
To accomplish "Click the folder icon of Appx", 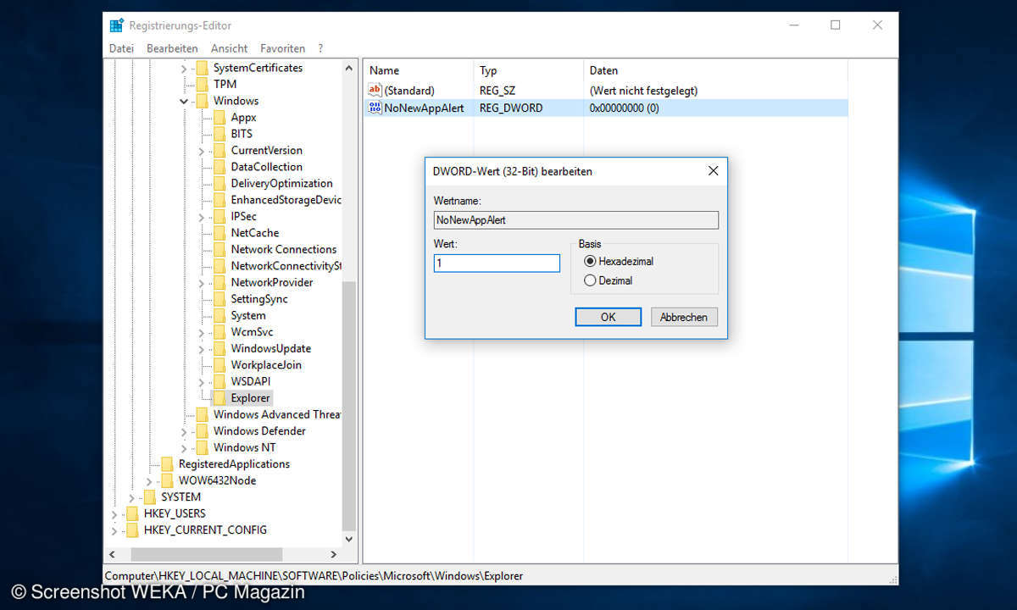I will click(220, 117).
